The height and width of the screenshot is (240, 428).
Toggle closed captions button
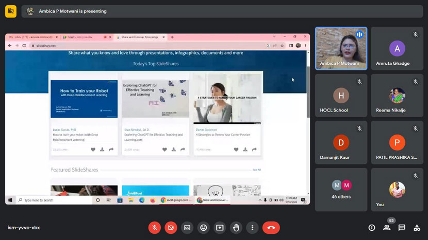[187, 228]
